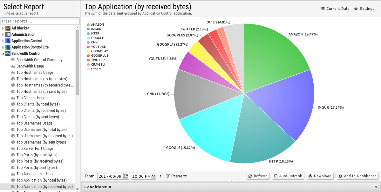Click pie icon for Top Hostnames (by total bytes)

13,79
